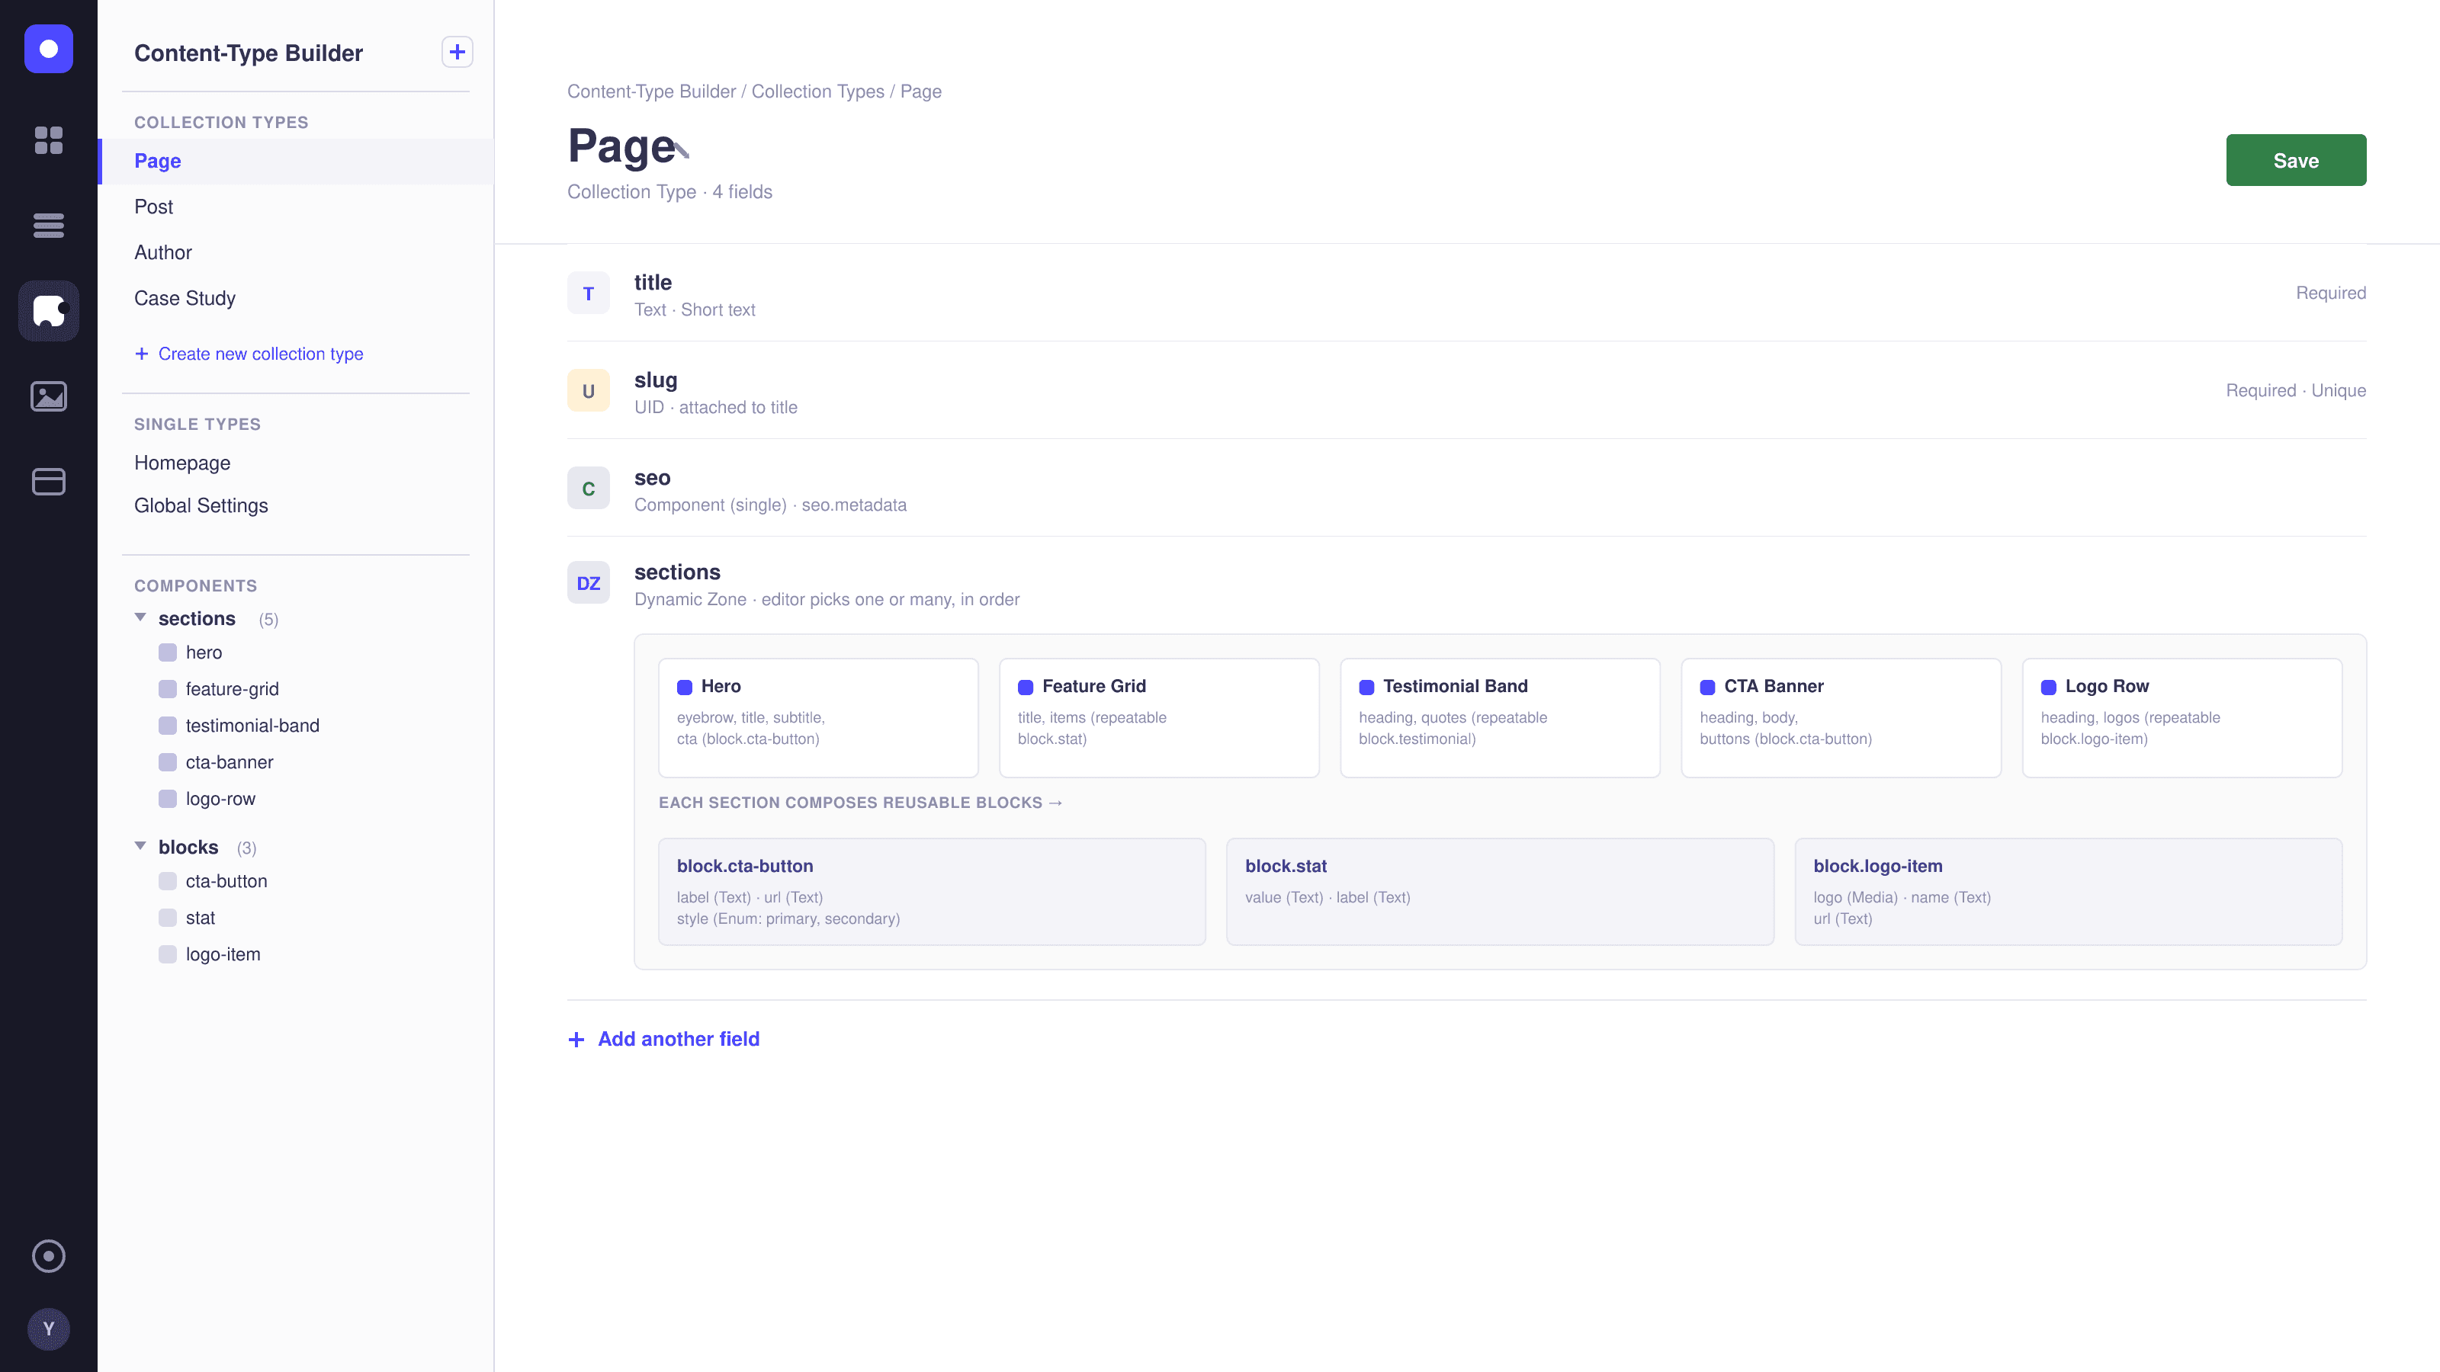This screenshot has width=2440, height=1372.
Task: Click the blue dot on the Logo Row card
Action: point(2049,688)
